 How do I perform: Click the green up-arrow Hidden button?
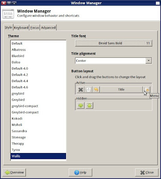tap(90, 106)
